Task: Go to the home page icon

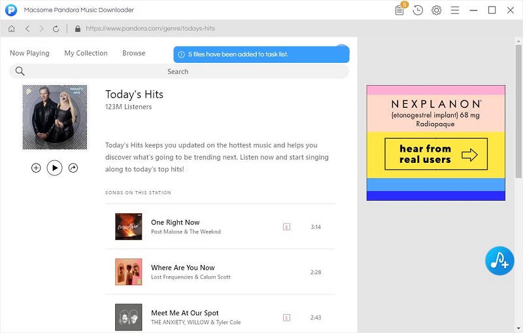Action: click(x=12, y=29)
